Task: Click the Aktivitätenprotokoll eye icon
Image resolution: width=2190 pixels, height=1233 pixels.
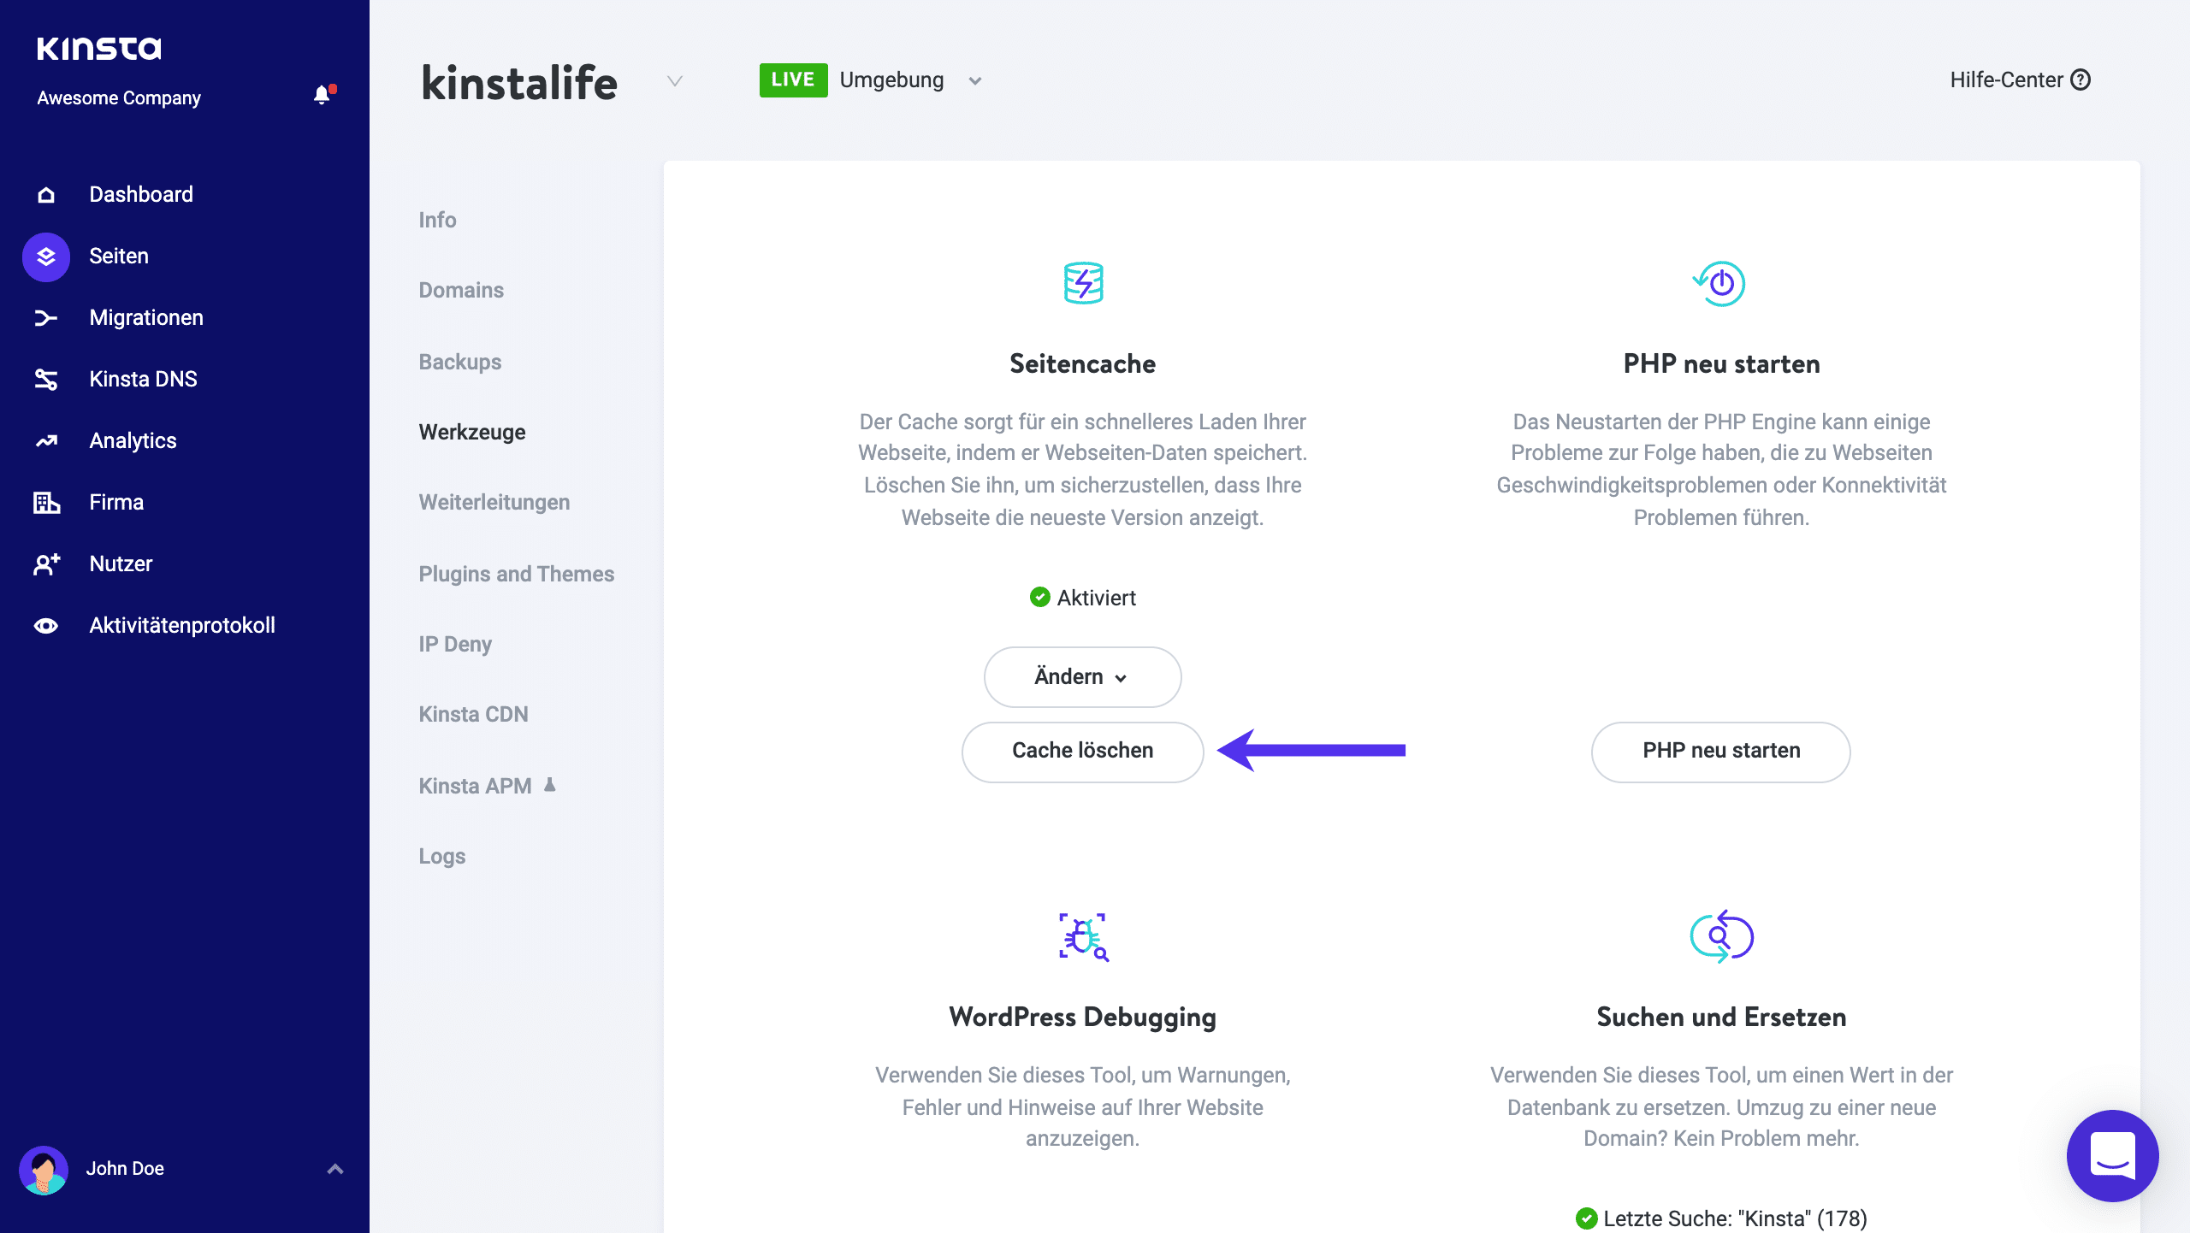Action: pos(46,626)
